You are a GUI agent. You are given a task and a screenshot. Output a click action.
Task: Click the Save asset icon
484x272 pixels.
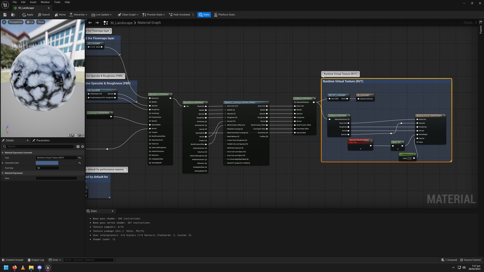tap(5, 15)
